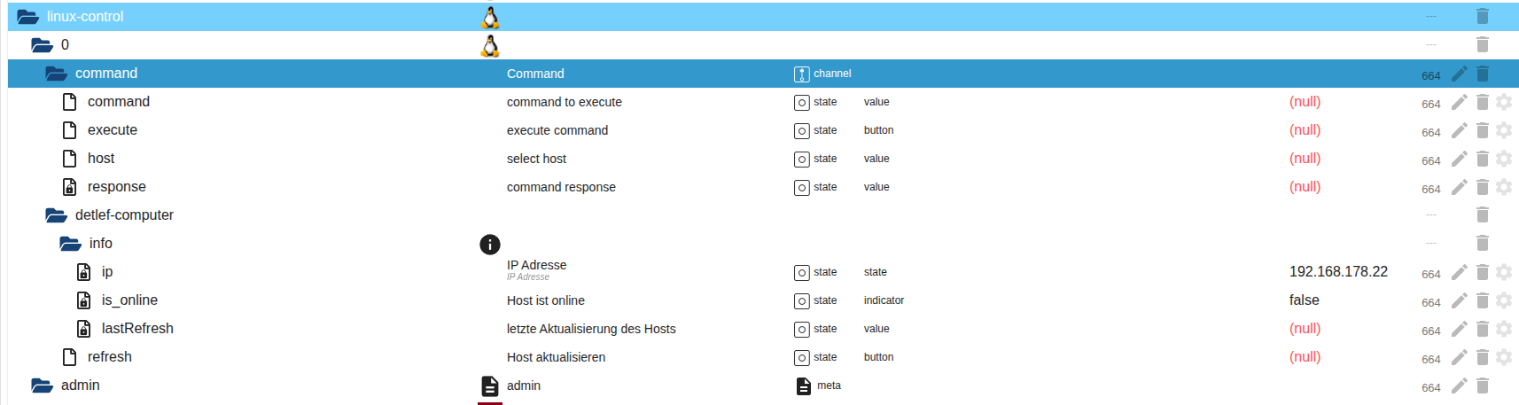Click the info icon beside info folder

[490, 244]
